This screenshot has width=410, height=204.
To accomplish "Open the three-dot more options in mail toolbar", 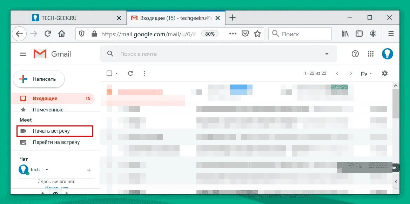I will pyautogui.click(x=144, y=73).
